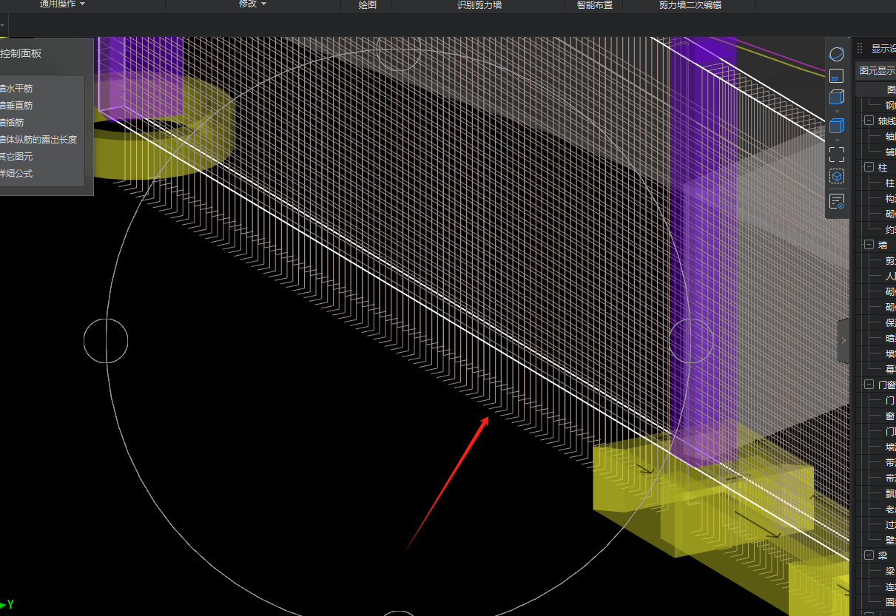Click the zoom extents dashed frame icon
The width and height of the screenshot is (896, 616).
tap(837, 155)
